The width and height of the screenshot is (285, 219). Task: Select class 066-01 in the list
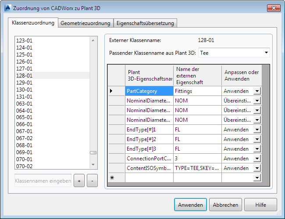coord(52,124)
